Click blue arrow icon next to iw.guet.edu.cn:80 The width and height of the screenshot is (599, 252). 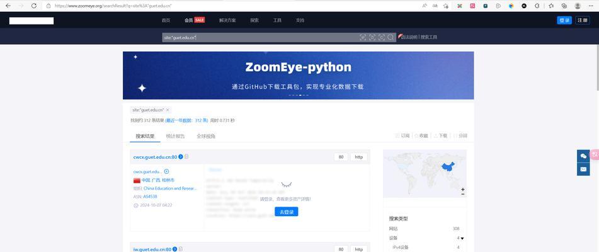click(x=174, y=249)
